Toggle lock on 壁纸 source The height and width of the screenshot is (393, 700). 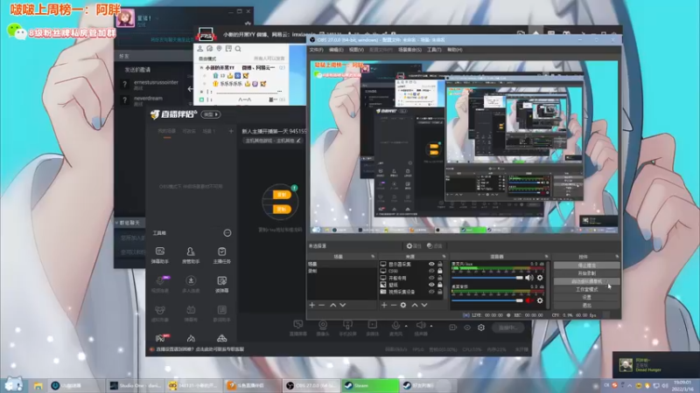click(440, 285)
